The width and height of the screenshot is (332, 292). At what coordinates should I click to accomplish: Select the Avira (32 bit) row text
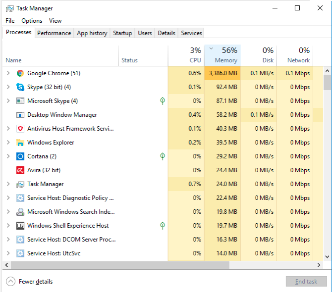pyautogui.click(x=44, y=170)
